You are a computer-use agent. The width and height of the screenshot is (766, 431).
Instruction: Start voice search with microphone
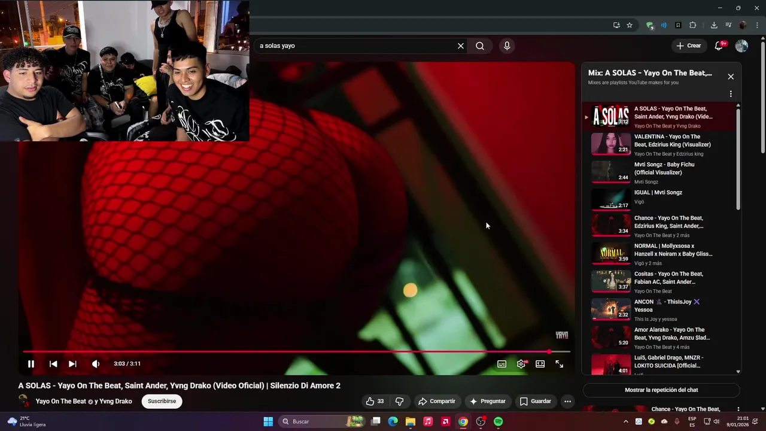507,45
